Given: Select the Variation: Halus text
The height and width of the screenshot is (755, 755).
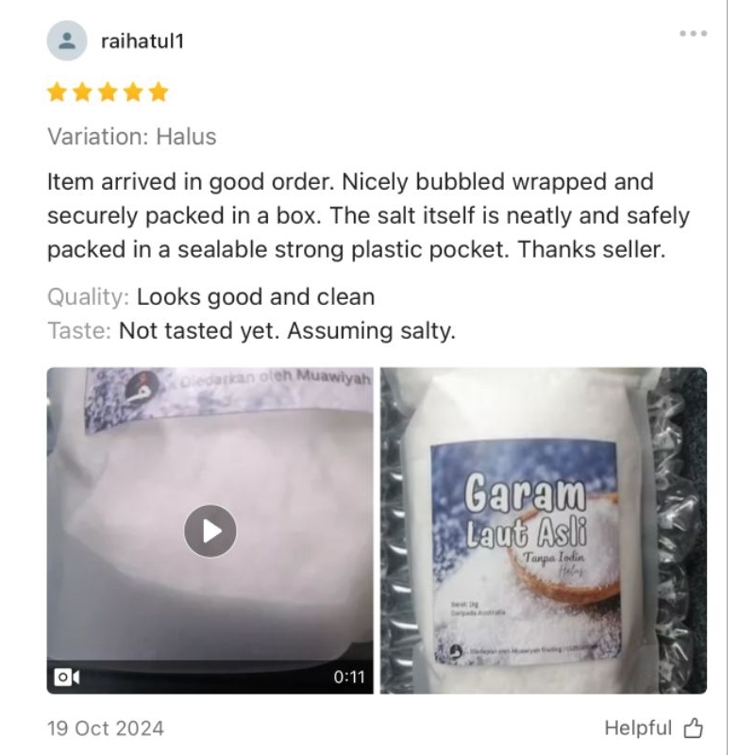Looking at the screenshot, I should (x=132, y=137).
